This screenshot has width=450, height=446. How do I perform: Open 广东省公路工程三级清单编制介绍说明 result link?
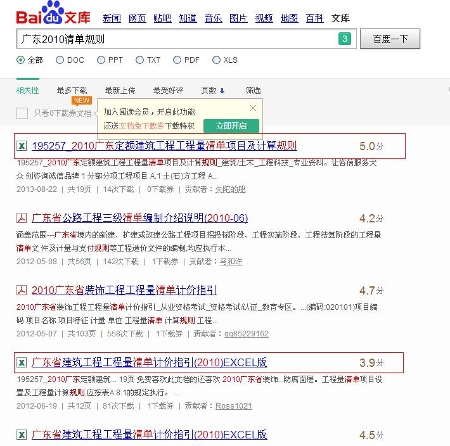[140, 218]
